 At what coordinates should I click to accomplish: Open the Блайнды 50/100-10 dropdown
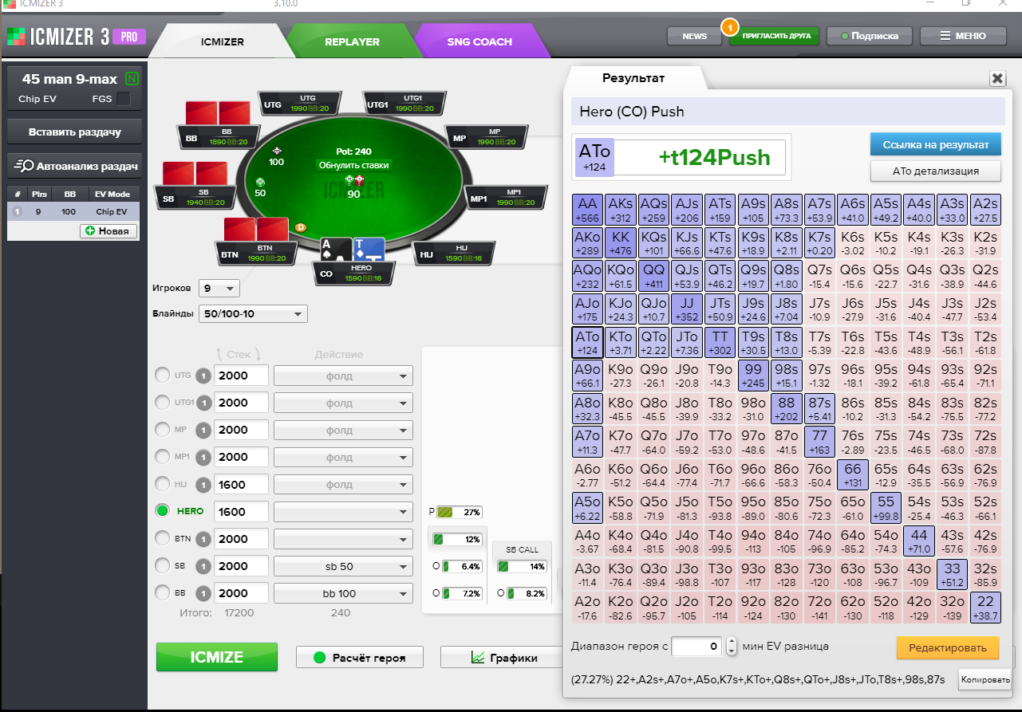click(253, 314)
